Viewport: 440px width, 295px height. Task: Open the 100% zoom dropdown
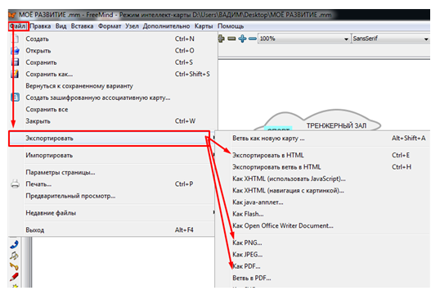click(304, 39)
